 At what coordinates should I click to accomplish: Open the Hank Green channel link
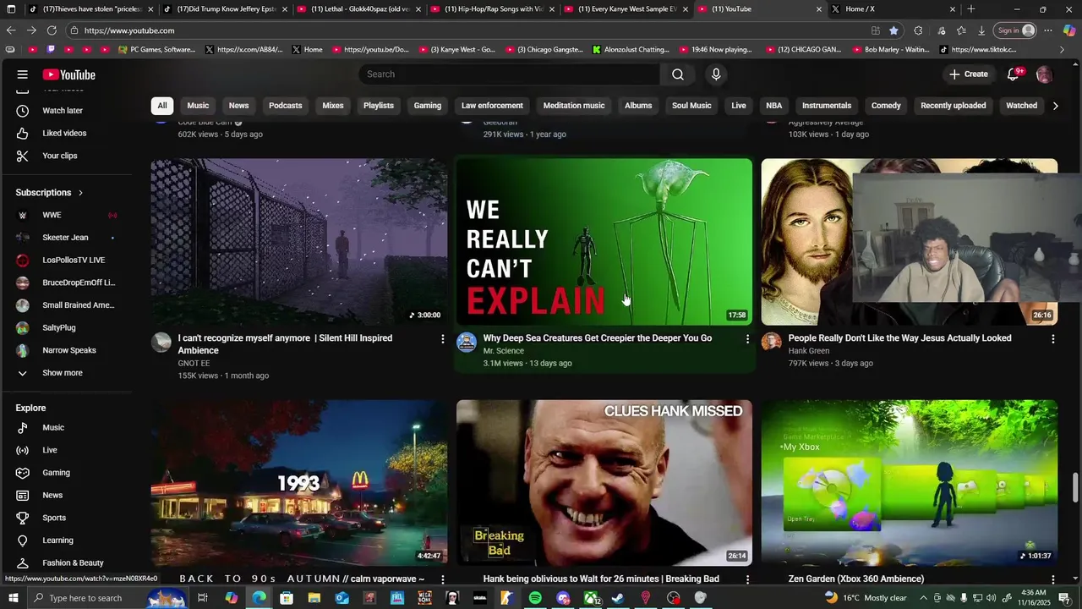point(809,351)
